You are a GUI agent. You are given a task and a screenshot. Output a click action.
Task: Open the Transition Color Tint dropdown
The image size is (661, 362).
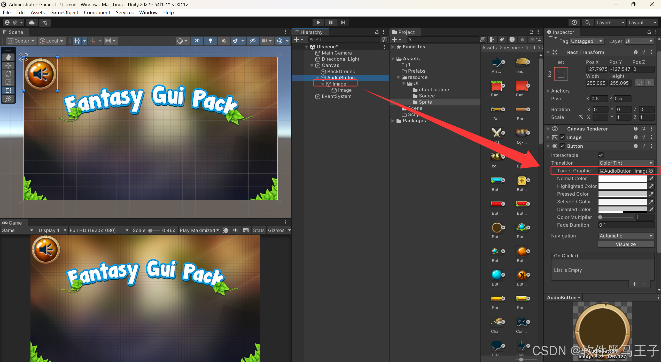(626, 163)
